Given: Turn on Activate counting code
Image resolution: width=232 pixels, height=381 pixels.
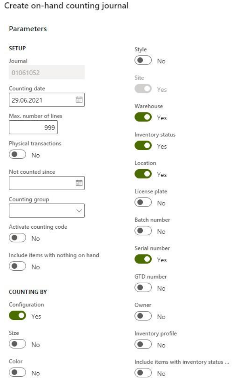Looking at the screenshot, I should (17, 238).
